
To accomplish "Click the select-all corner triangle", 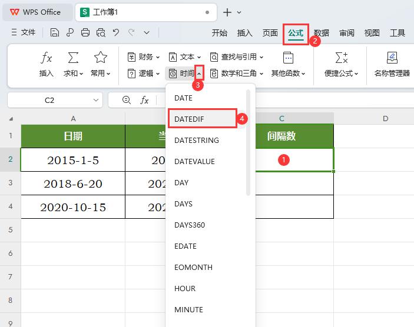I will tap(11, 119).
